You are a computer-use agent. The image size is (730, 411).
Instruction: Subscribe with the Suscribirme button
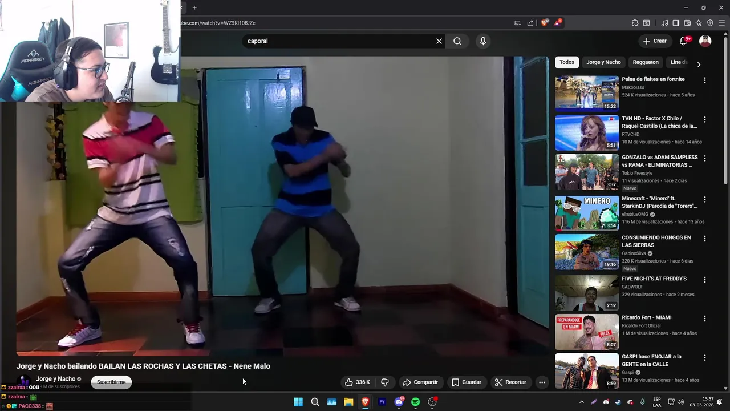click(x=111, y=382)
